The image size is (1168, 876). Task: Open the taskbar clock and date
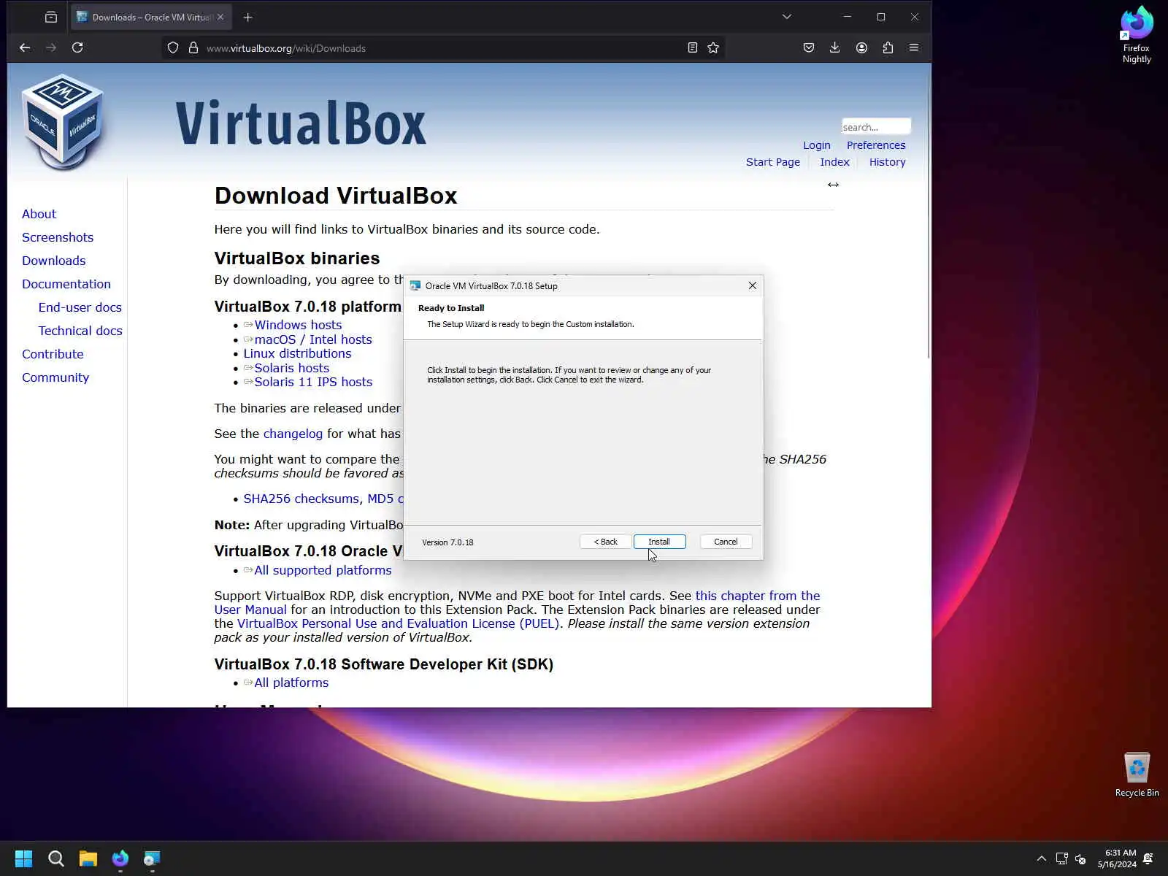[1117, 858]
